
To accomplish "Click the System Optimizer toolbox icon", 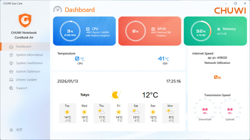I will (x=11, y=72).
